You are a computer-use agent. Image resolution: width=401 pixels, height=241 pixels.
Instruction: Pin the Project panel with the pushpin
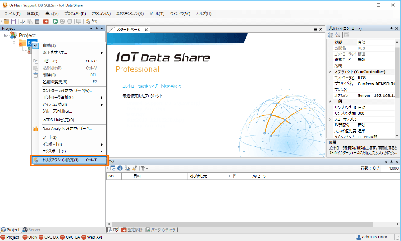click(x=97, y=28)
